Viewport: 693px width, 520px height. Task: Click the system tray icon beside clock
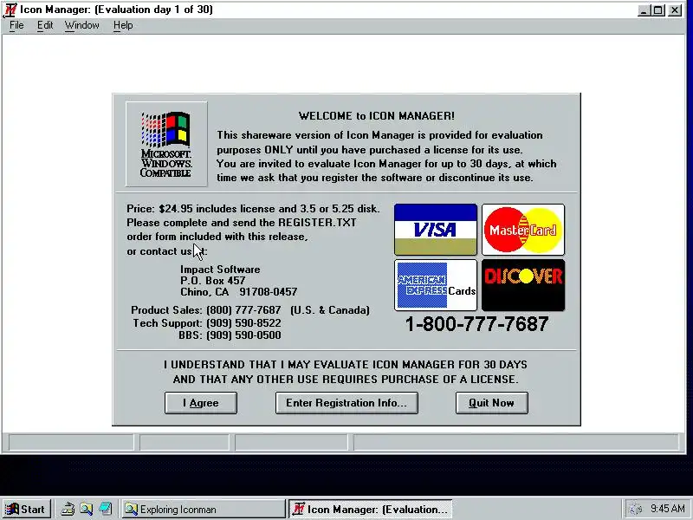coord(635,509)
